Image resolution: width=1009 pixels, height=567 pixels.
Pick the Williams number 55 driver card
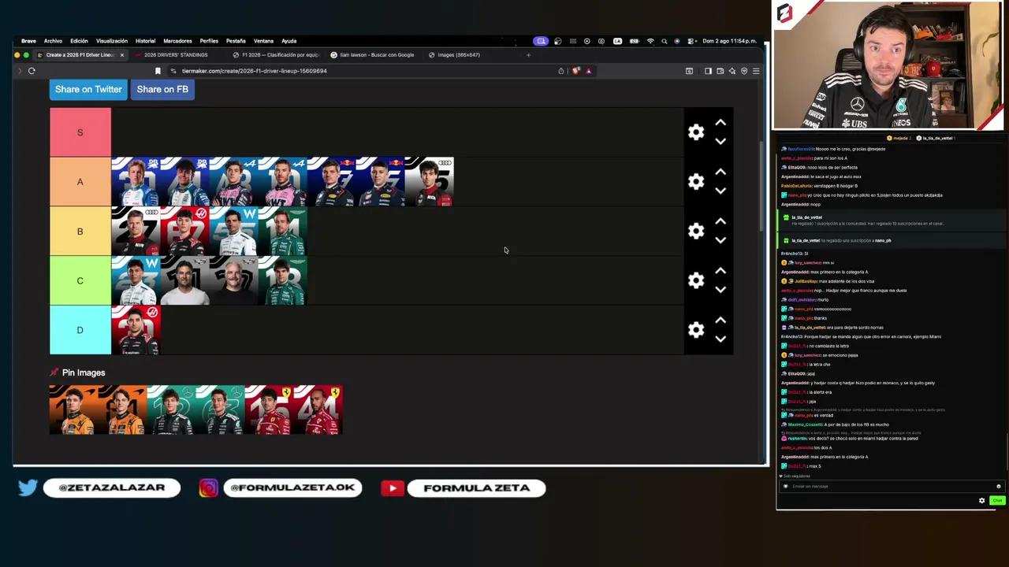point(233,232)
